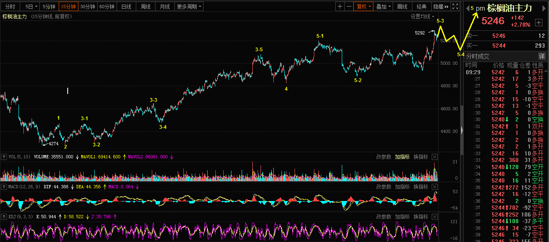Click the +2.78% change value

click(x=520, y=25)
